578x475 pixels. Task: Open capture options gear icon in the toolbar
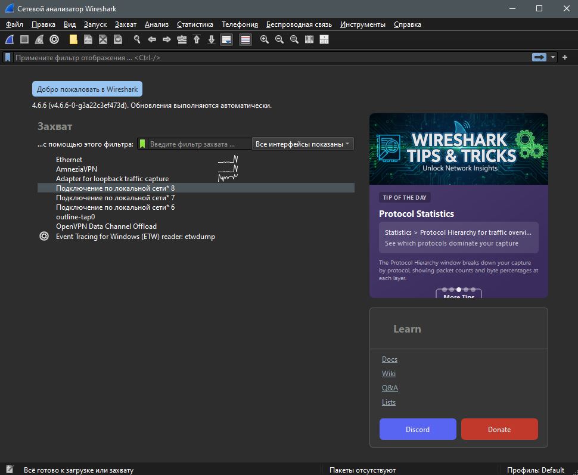pyautogui.click(x=54, y=39)
